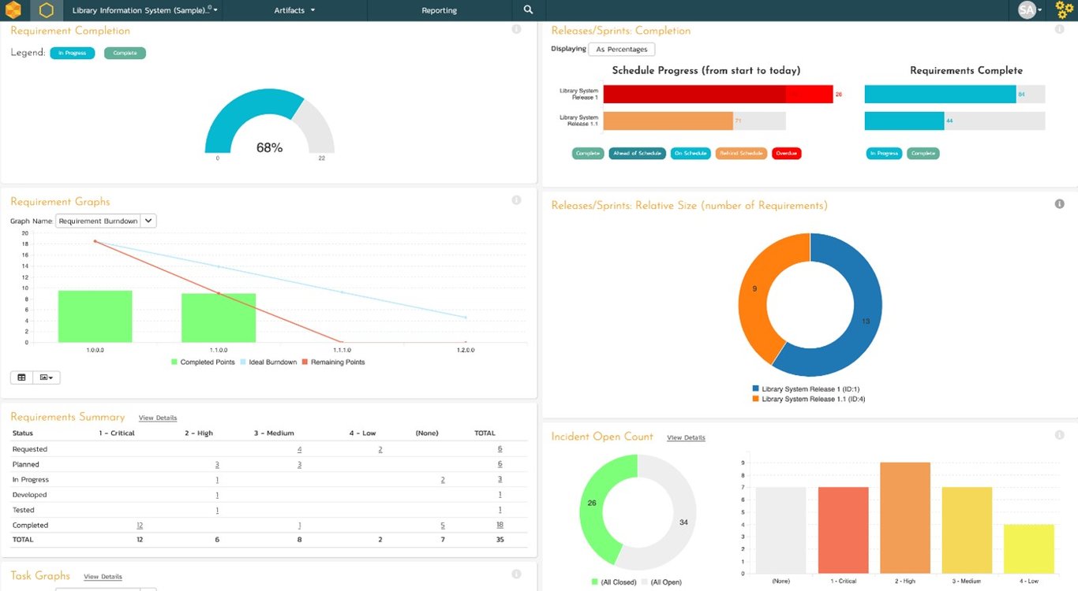The height and width of the screenshot is (591, 1078).
Task: Toggle the (All Closed) incident legend entry
Action: click(x=614, y=582)
